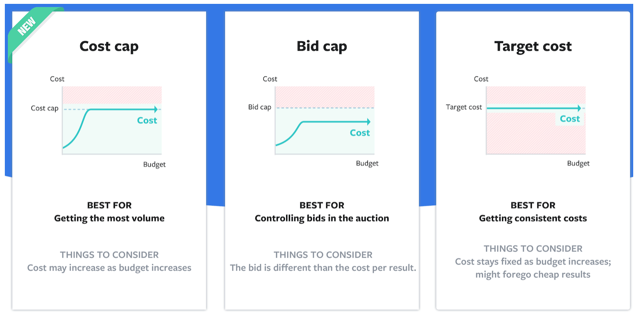The height and width of the screenshot is (313, 639).
Task: Click 'The bid is different than the cost' note
Action: 323,268
